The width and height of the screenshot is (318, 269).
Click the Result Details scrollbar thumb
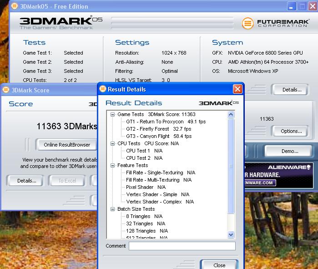tap(231, 166)
